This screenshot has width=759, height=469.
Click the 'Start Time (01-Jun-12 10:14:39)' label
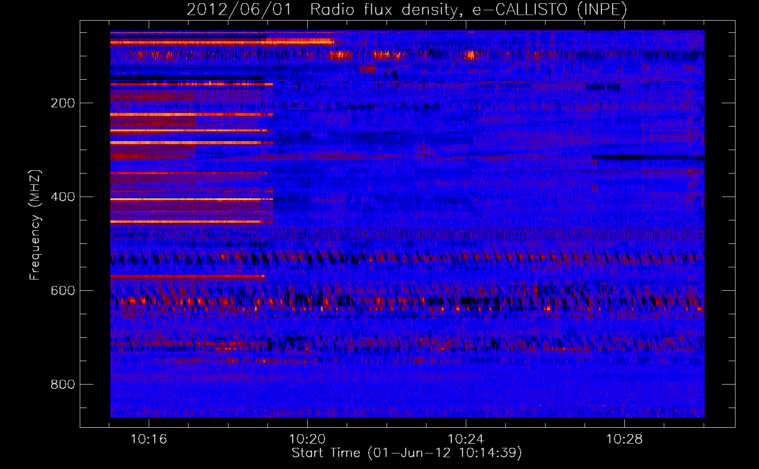point(407,453)
